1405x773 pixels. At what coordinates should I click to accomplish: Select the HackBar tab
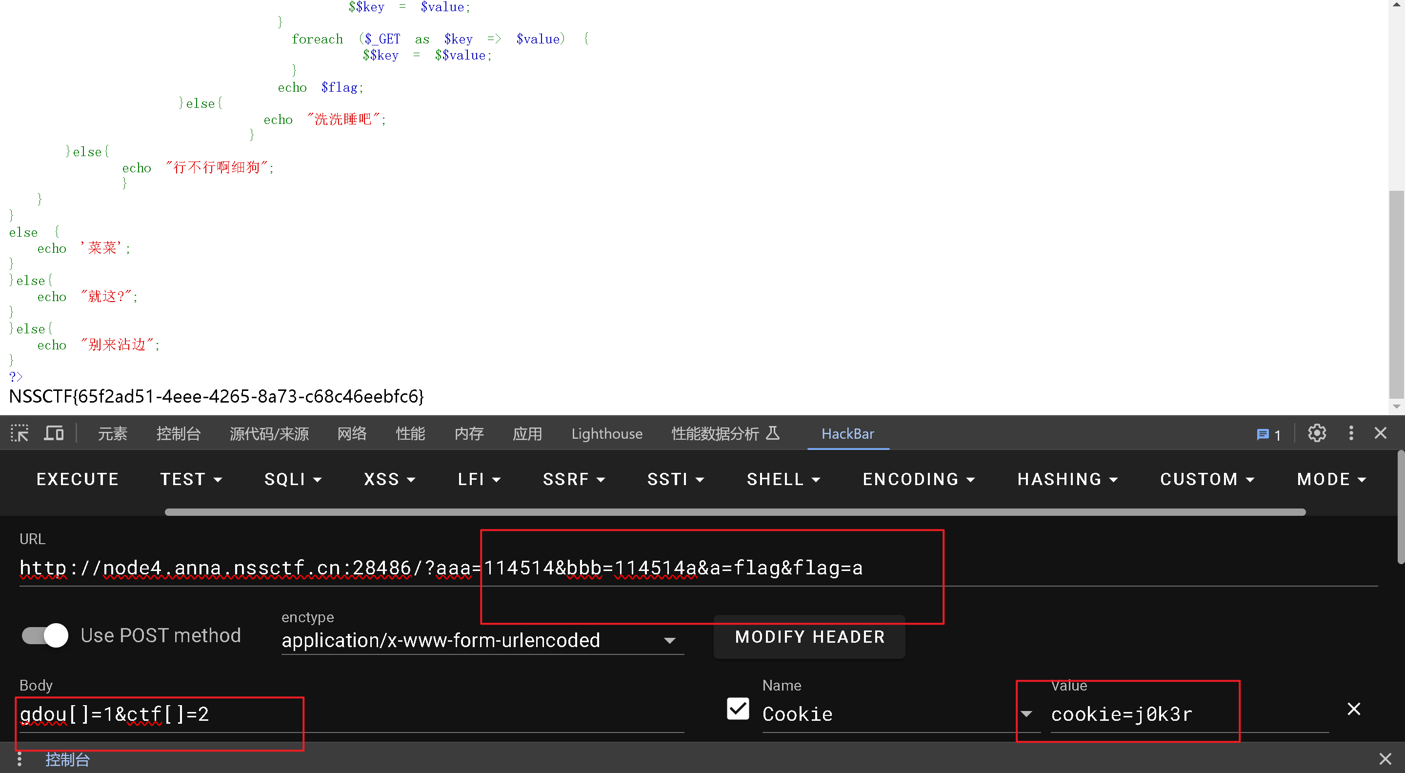pyautogui.click(x=846, y=434)
